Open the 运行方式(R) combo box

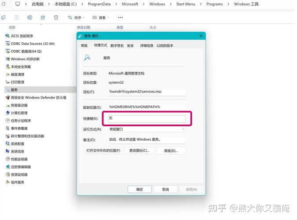147,129
